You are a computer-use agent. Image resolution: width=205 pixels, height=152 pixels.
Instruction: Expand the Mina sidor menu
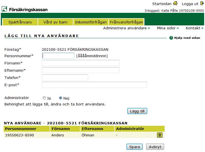[168, 28]
